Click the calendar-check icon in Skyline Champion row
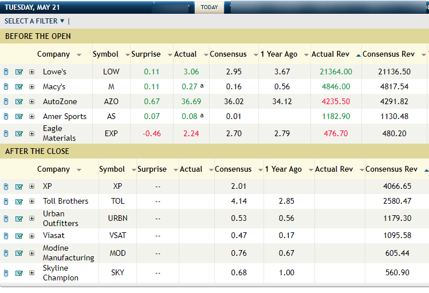Image resolution: width=429 pixels, height=293 pixels. coord(19,273)
